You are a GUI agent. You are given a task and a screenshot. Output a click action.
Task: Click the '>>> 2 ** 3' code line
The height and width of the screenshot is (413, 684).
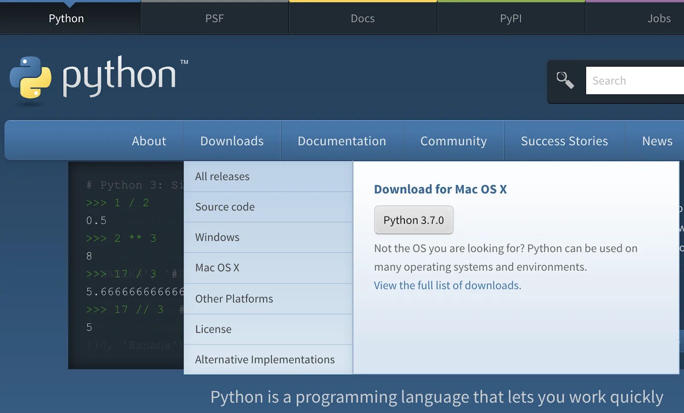click(x=121, y=238)
